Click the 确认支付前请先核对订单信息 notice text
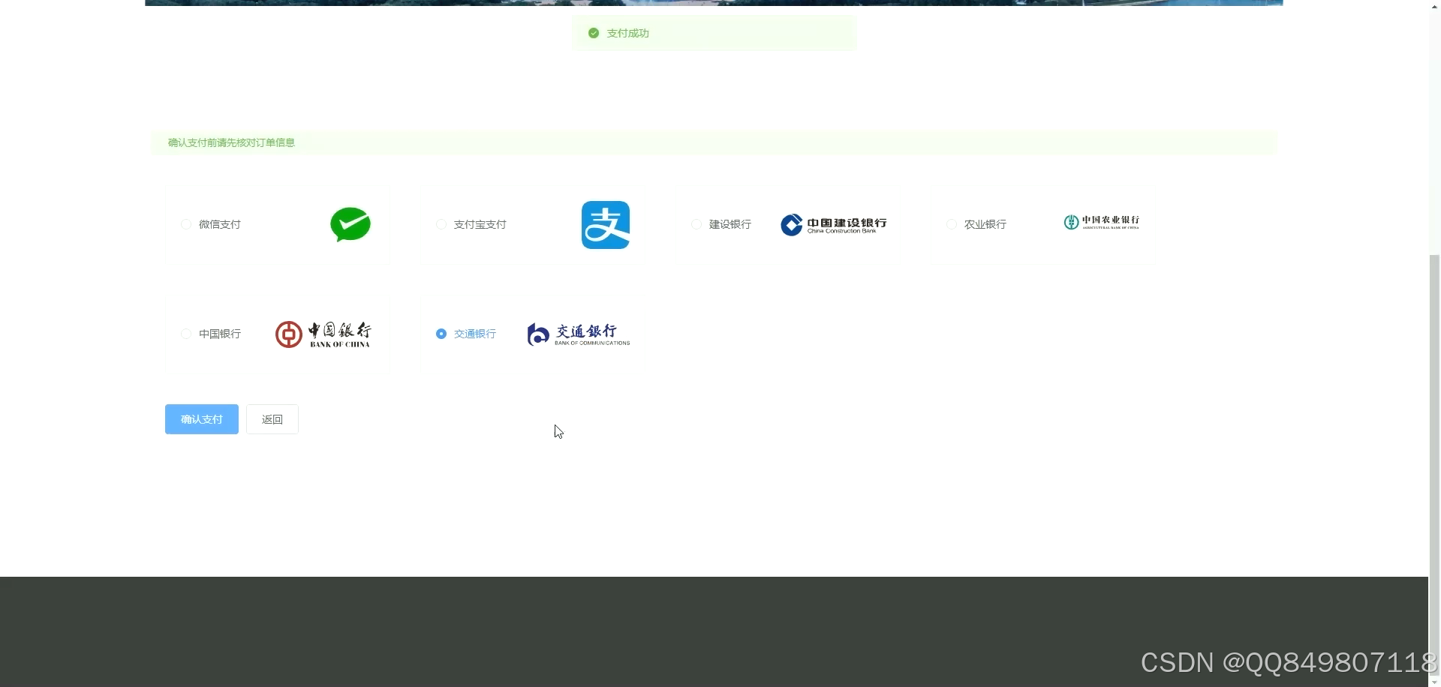The width and height of the screenshot is (1441, 687). tap(231, 142)
